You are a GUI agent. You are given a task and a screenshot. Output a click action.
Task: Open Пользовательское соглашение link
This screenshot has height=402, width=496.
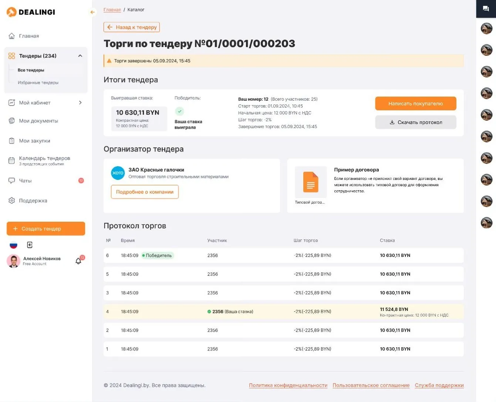(371, 385)
